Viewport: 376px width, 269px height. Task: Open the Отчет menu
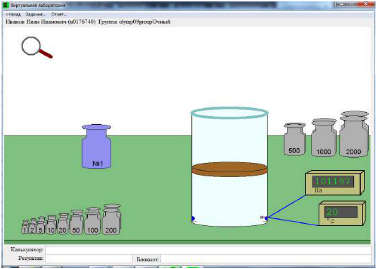click(x=59, y=14)
